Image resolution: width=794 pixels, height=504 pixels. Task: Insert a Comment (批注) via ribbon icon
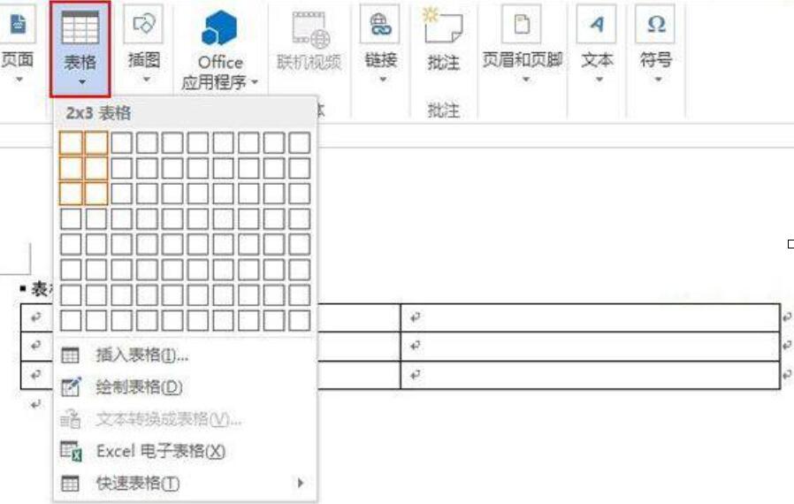click(443, 26)
